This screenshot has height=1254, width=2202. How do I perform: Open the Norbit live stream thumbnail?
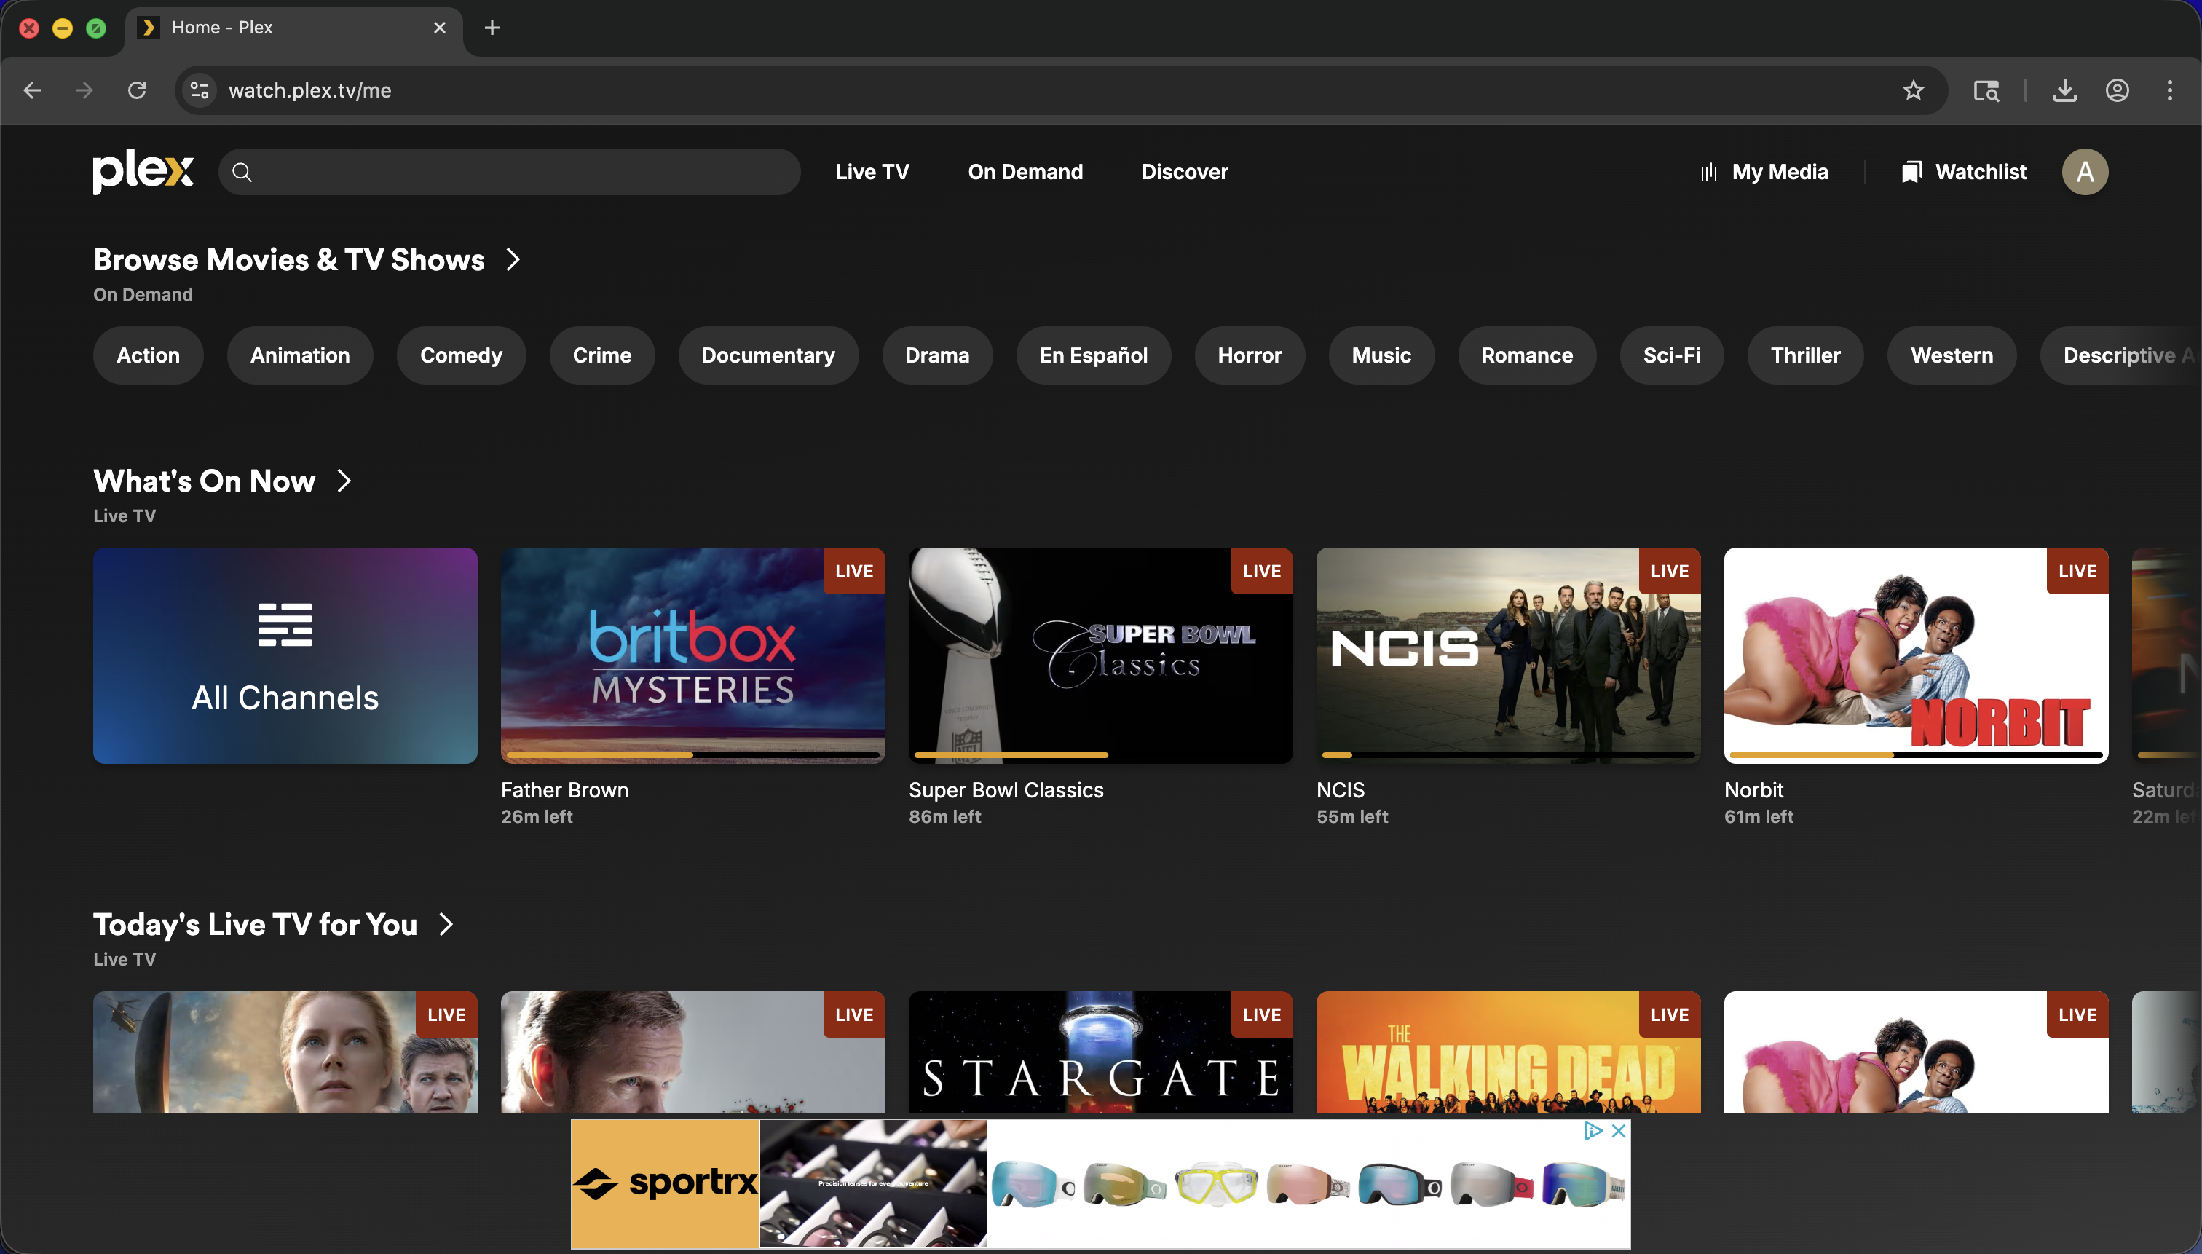pyautogui.click(x=1914, y=655)
